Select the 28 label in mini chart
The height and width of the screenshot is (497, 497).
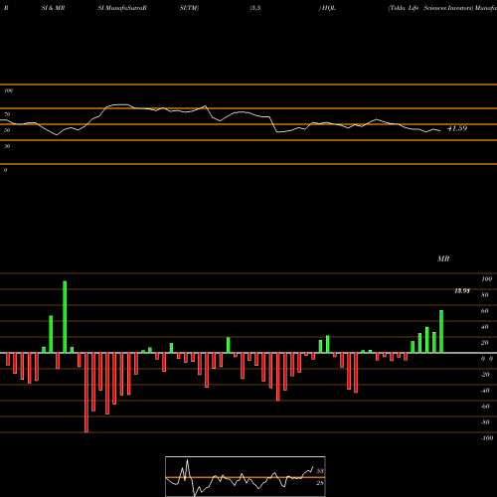pos(320,483)
